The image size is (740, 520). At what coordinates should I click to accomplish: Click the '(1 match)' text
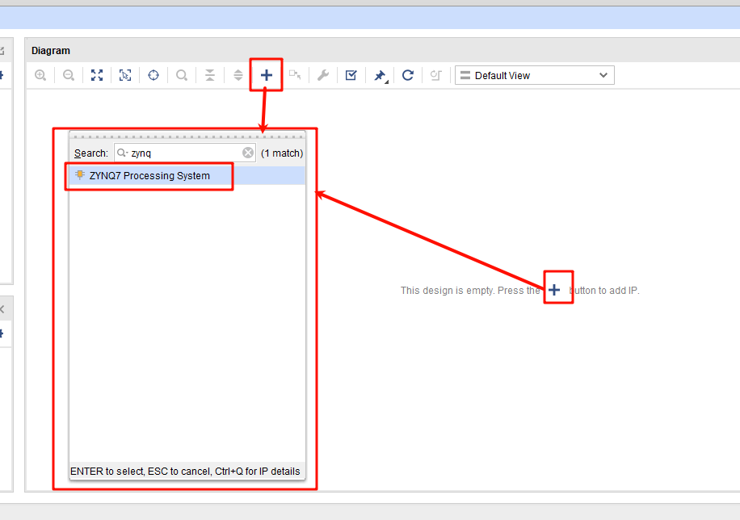point(282,153)
